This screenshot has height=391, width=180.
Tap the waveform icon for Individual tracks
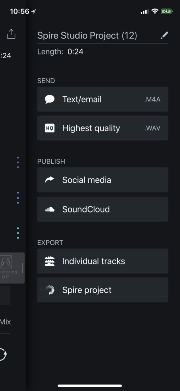(49, 261)
